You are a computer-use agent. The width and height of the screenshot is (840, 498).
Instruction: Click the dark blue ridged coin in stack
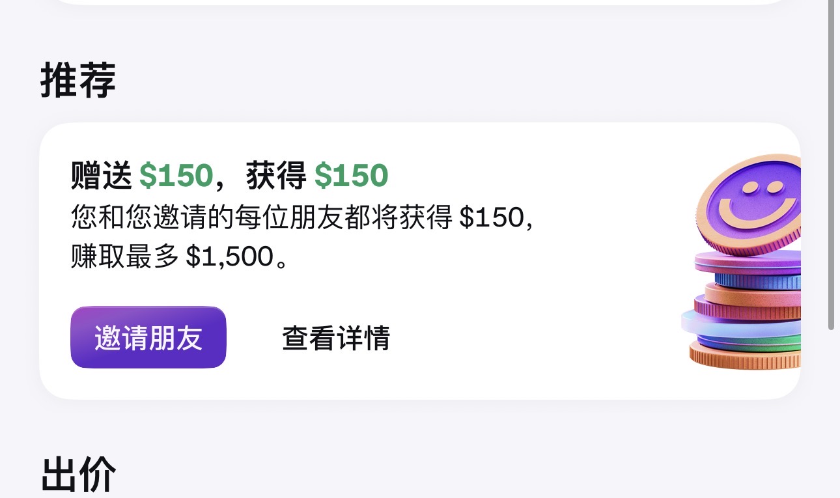point(759,281)
